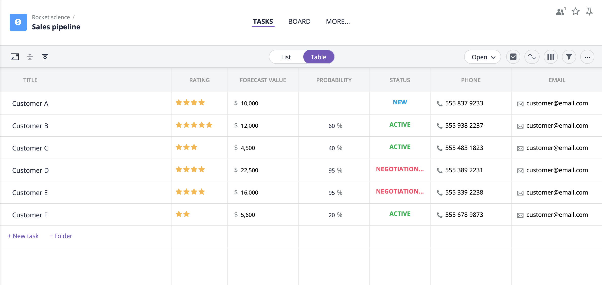
Task: Open Customer E NEGOTIATION status
Action: click(400, 192)
